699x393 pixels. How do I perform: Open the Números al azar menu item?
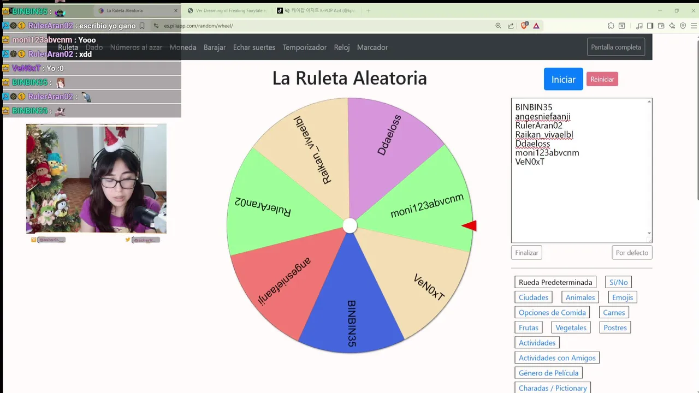[136, 47]
